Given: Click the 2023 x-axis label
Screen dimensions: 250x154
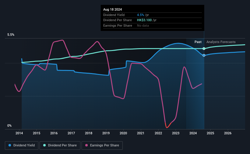Looking at the screenshot, I should (x=176, y=133).
